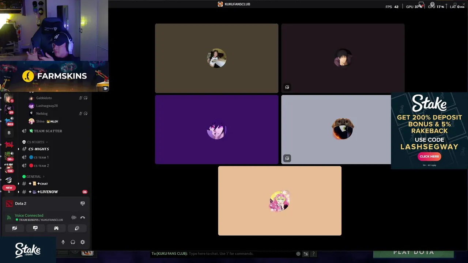Viewport: 468px width, 263px height.
Task: Click the NEW unread indicator in server list
Action: coord(9,188)
